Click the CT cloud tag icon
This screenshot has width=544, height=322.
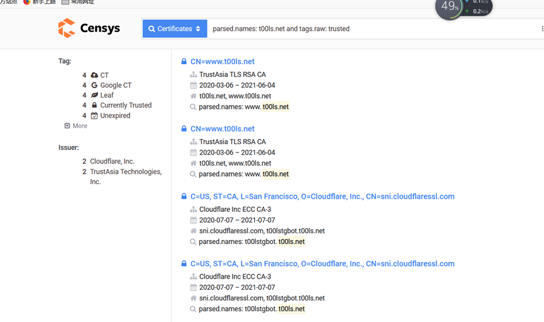tap(94, 75)
